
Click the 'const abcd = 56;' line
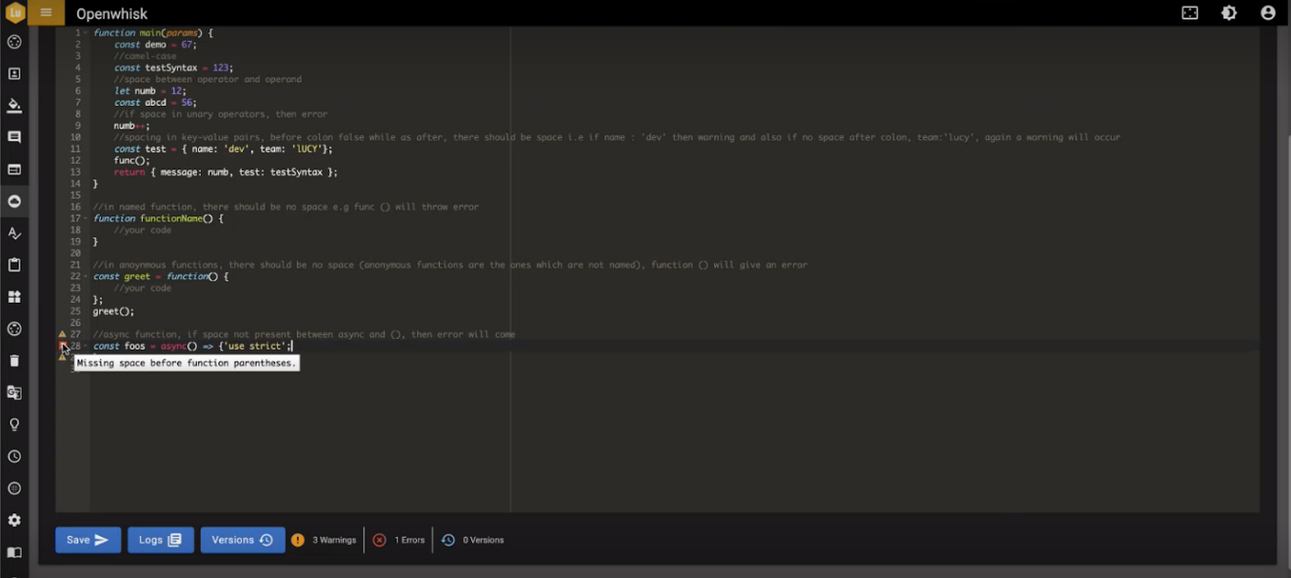155,103
